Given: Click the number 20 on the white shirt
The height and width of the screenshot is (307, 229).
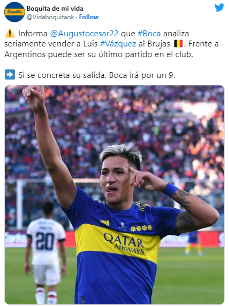Looking at the screenshot, I should 45,241.
